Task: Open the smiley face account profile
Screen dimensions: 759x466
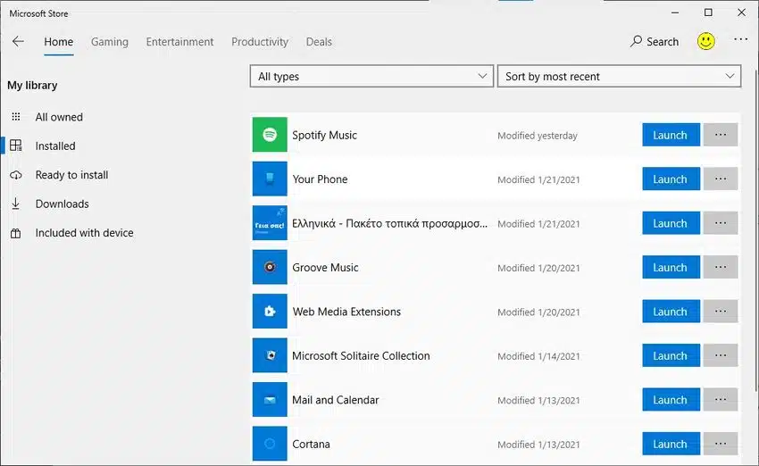Action: pyautogui.click(x=705, y=41)
